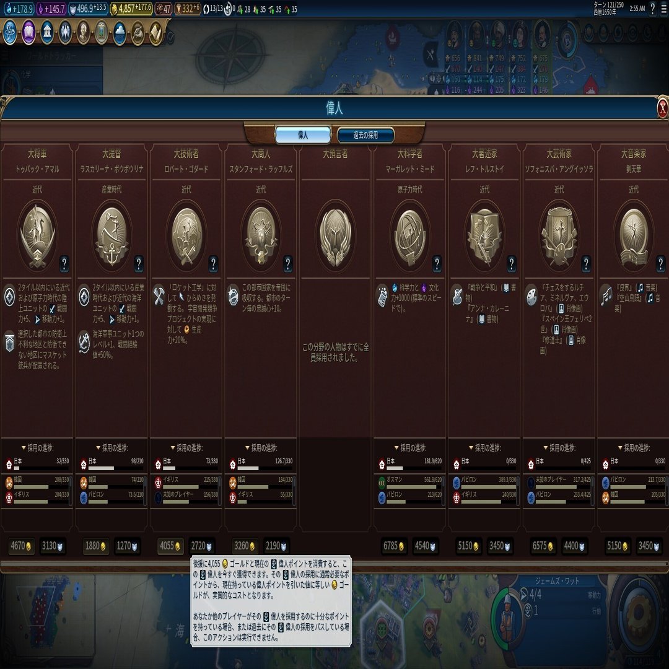Patronize Great Admiral for 1880 gold
The height and width of the screenshot is (669, 669).
point(95,546)
